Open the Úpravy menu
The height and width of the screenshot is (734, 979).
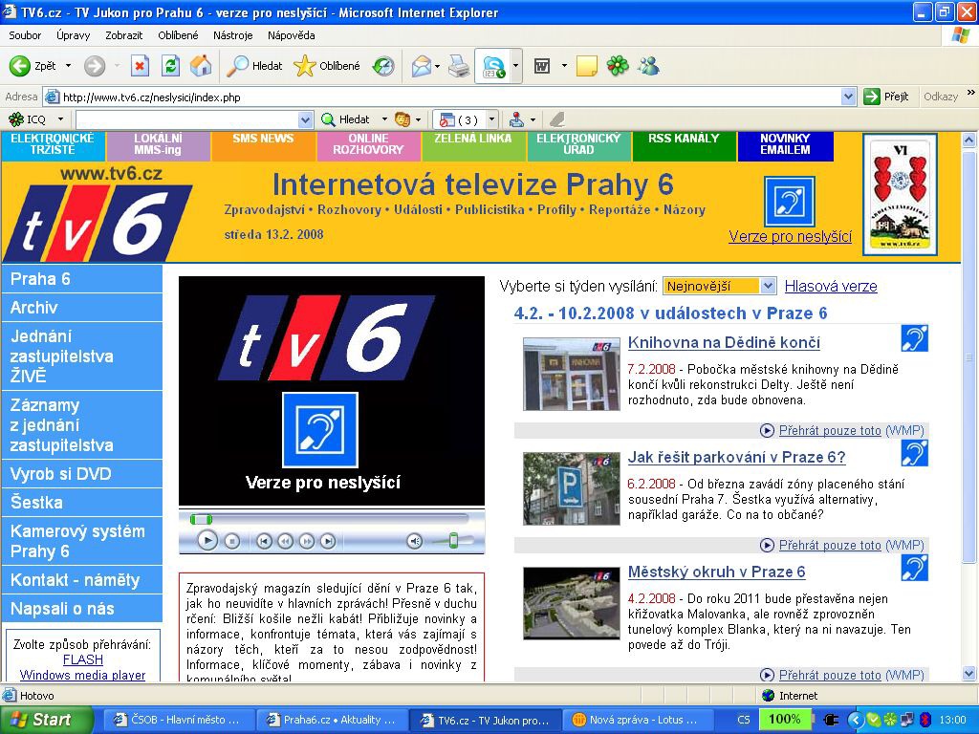click(73, 35)
